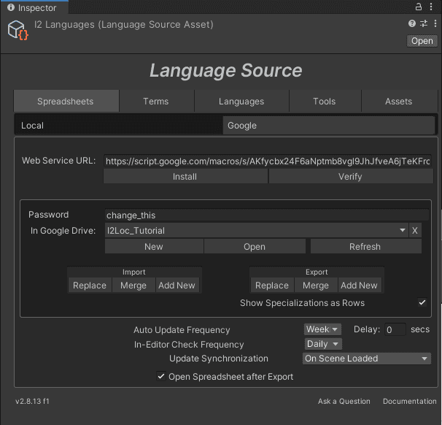Click the Language Source asset cube icon
The width and height of the screenshot is (442, 425).
(x=18, y=30)
